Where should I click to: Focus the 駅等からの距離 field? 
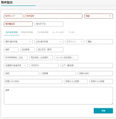pyautogui.click(x=76, y=82)
